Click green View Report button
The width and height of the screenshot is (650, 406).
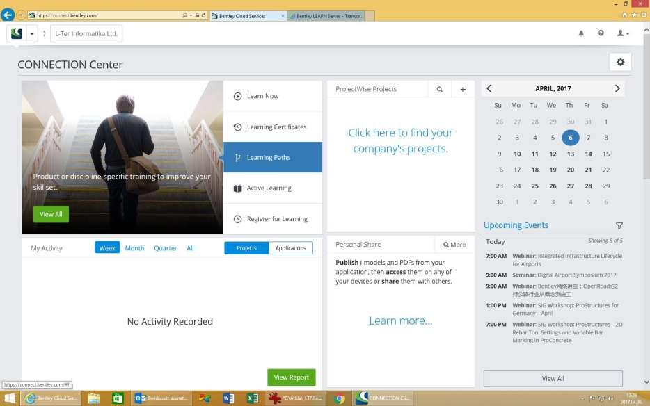click(292, 377)
